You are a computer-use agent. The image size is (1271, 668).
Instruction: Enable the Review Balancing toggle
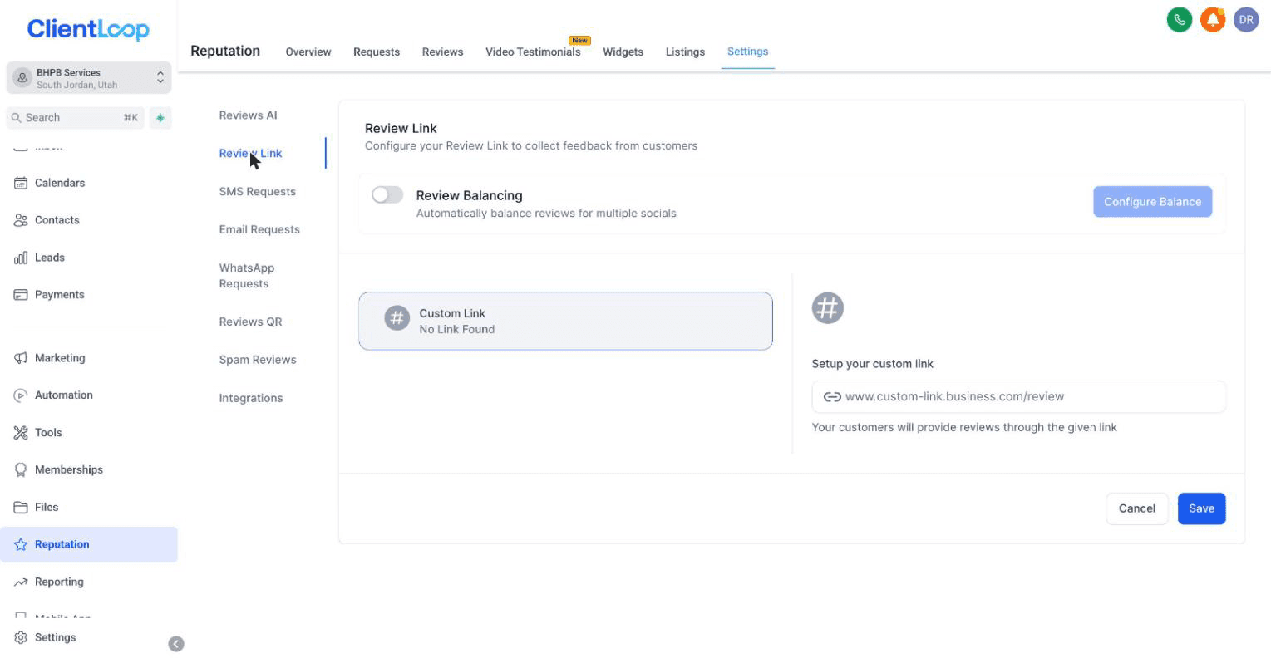coord(387,194)
